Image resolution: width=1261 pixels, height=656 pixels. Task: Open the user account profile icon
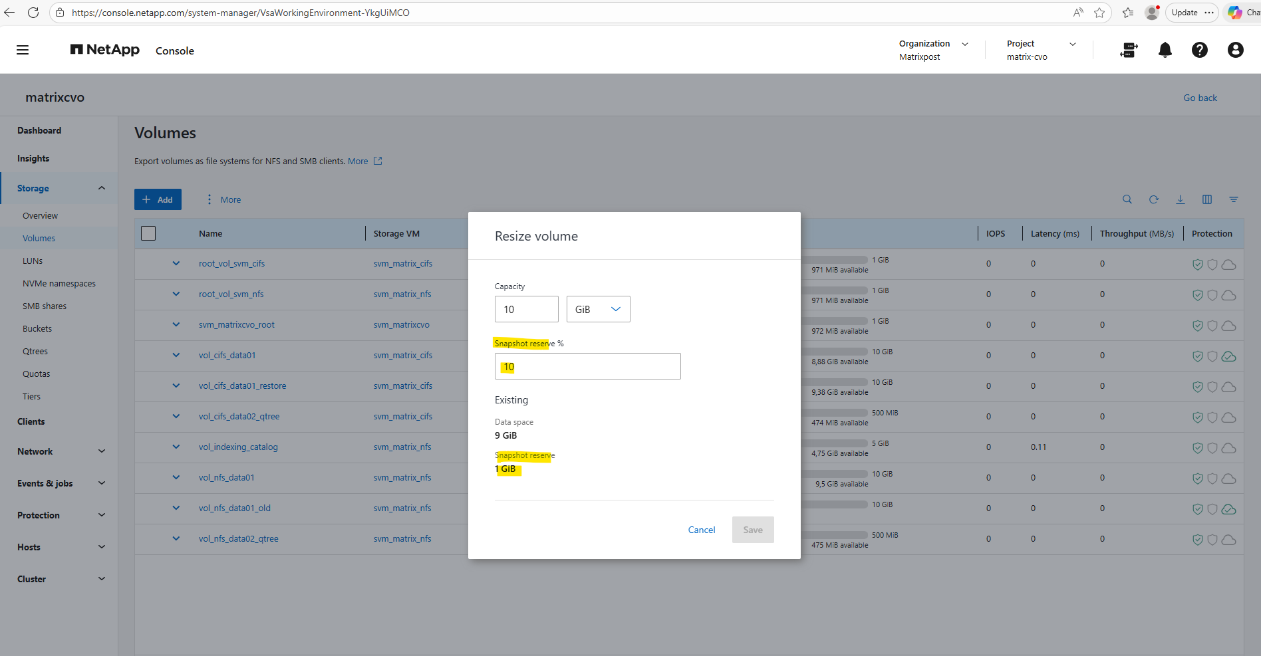tap(1235, 50)
